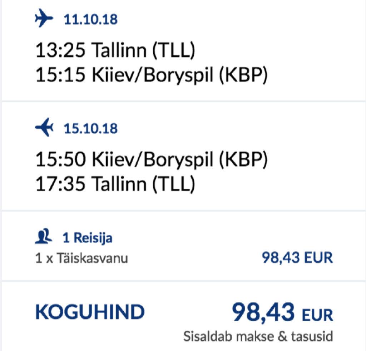This screenshot has height=351, width=366.
Task: Click the KOGUHIND total label
Action: (90, 312)
